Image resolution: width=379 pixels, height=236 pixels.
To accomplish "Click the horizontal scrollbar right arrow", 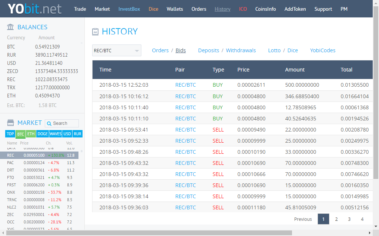I will click(x=370, y=233).
